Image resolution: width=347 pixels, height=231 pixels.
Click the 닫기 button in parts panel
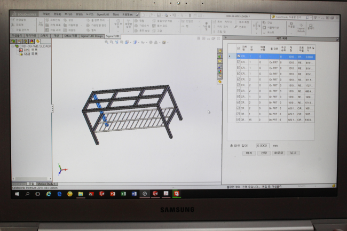[293, 153]
